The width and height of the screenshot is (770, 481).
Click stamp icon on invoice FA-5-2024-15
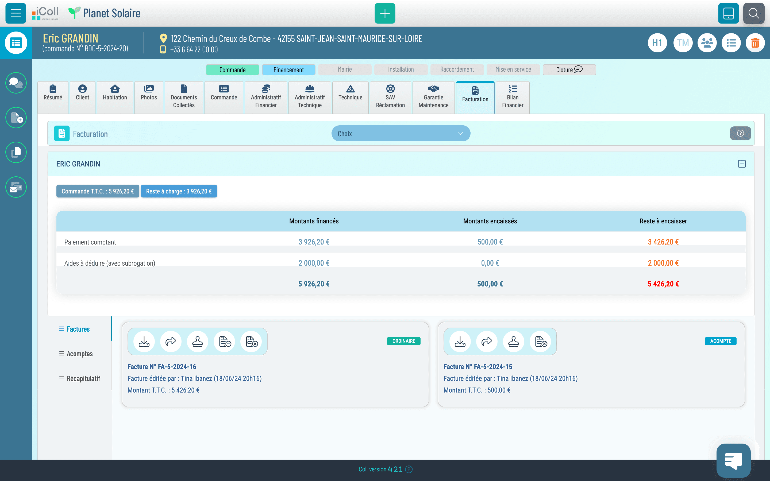tap(514, 341)
